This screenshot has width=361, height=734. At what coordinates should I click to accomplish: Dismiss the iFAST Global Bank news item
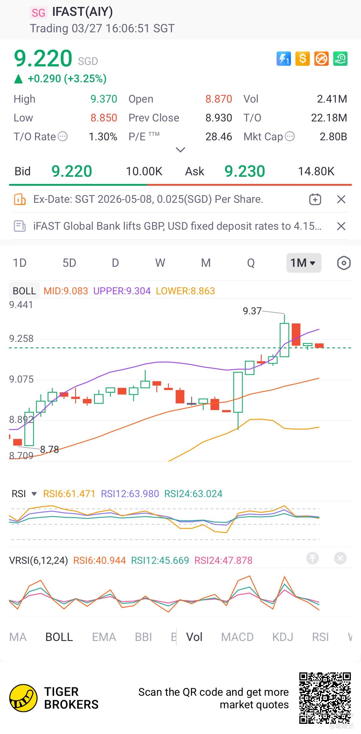[x=341, y=226]
